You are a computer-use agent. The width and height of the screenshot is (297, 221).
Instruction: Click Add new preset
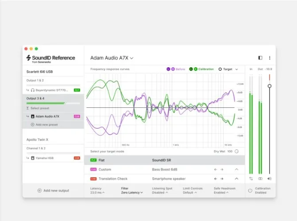[47, 125]
